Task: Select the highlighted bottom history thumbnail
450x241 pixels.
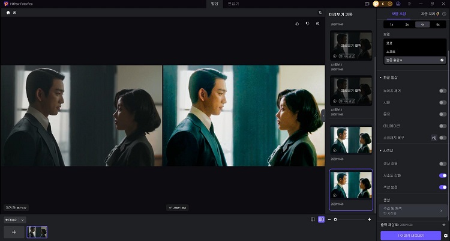Action: 351,190
